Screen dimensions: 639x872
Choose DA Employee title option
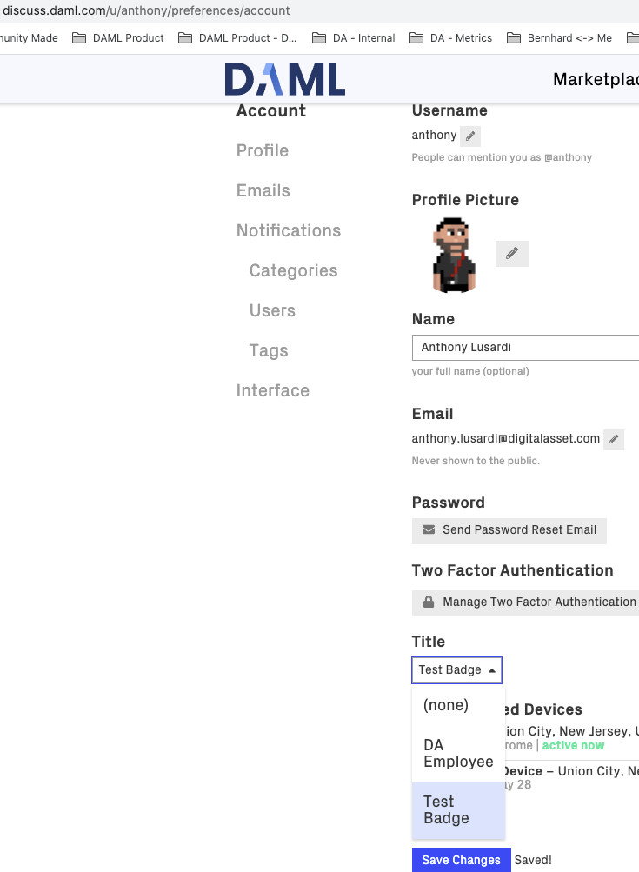click(x=458, y=753)
